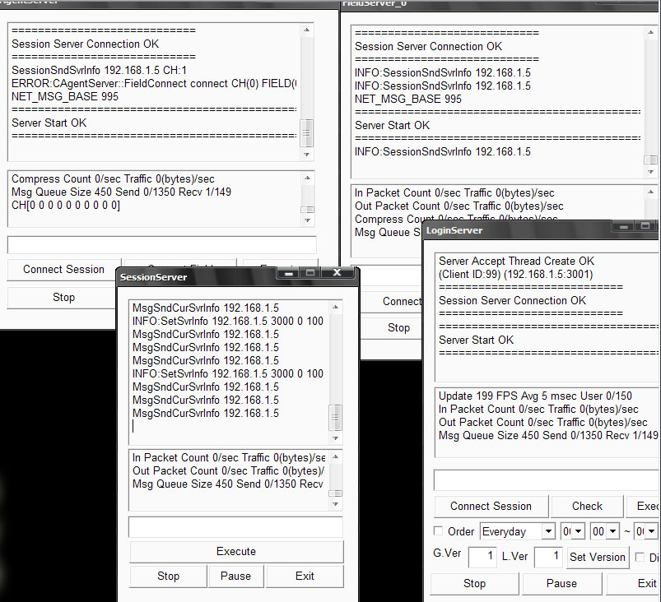Stop the LoginServer

tap(475, 583)
